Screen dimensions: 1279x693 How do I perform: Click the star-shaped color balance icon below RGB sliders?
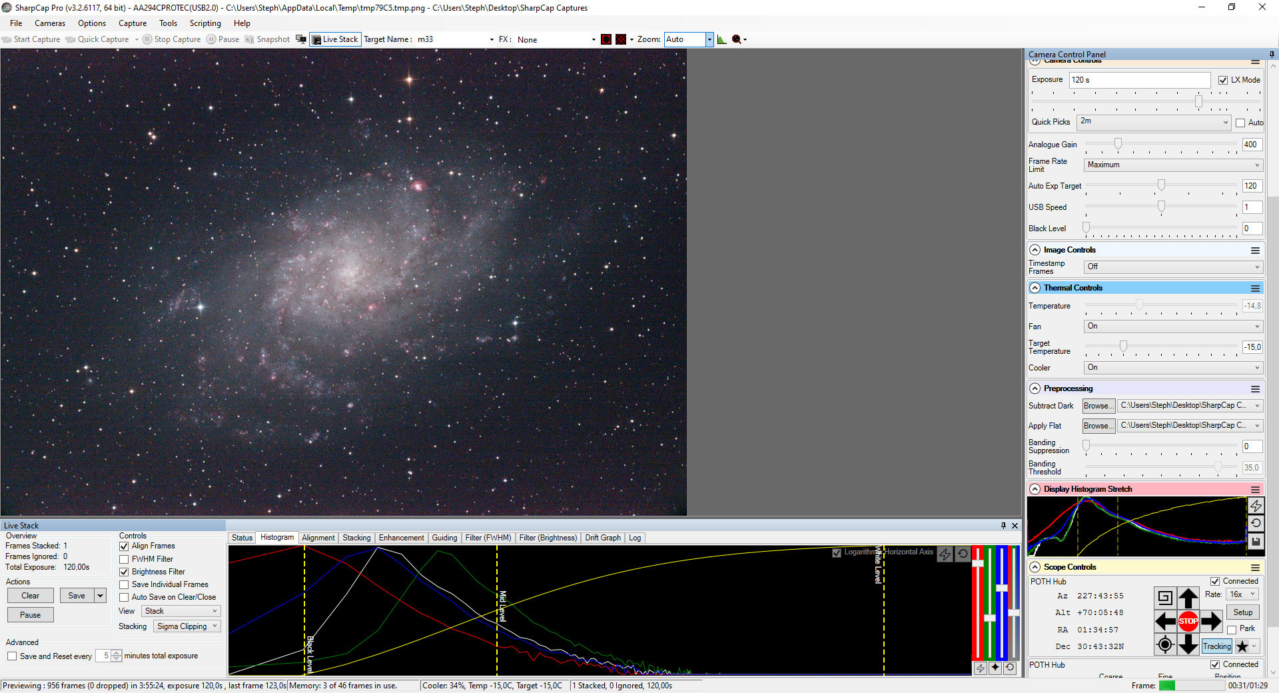(x=995, y=668)
